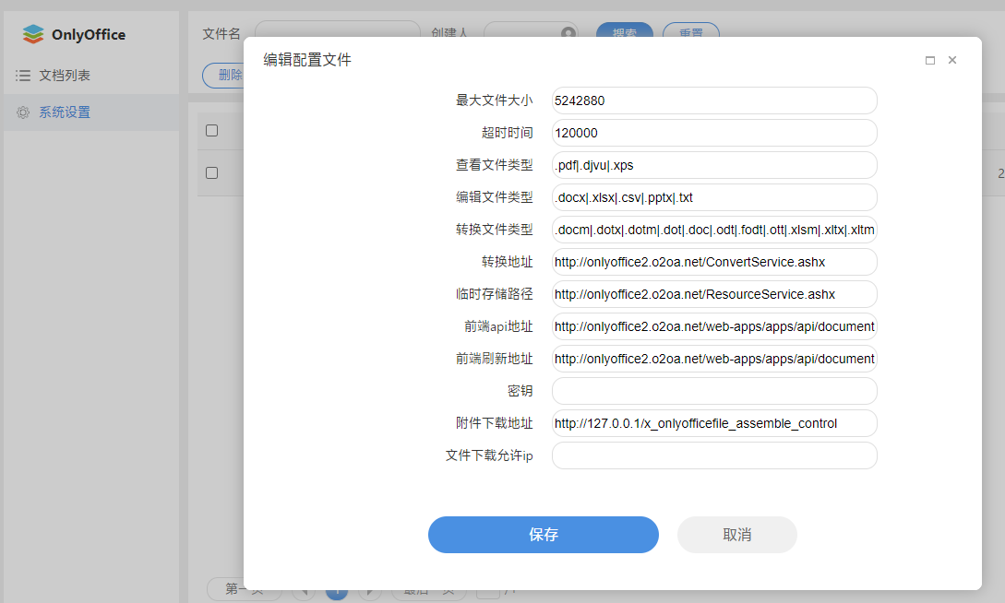Viewport: 1005px width, 603px height.
Task: Select the 编辑文件类型 text field
Action: tap(713, 197)
